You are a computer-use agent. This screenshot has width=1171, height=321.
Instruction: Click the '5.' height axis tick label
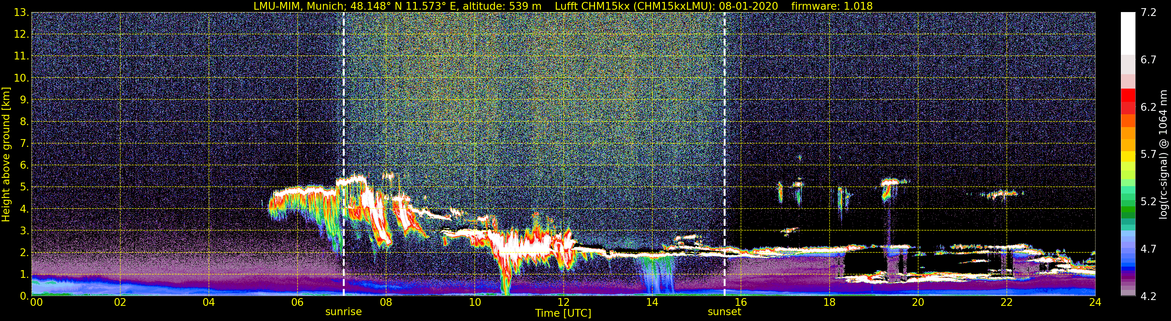point(24,187)
